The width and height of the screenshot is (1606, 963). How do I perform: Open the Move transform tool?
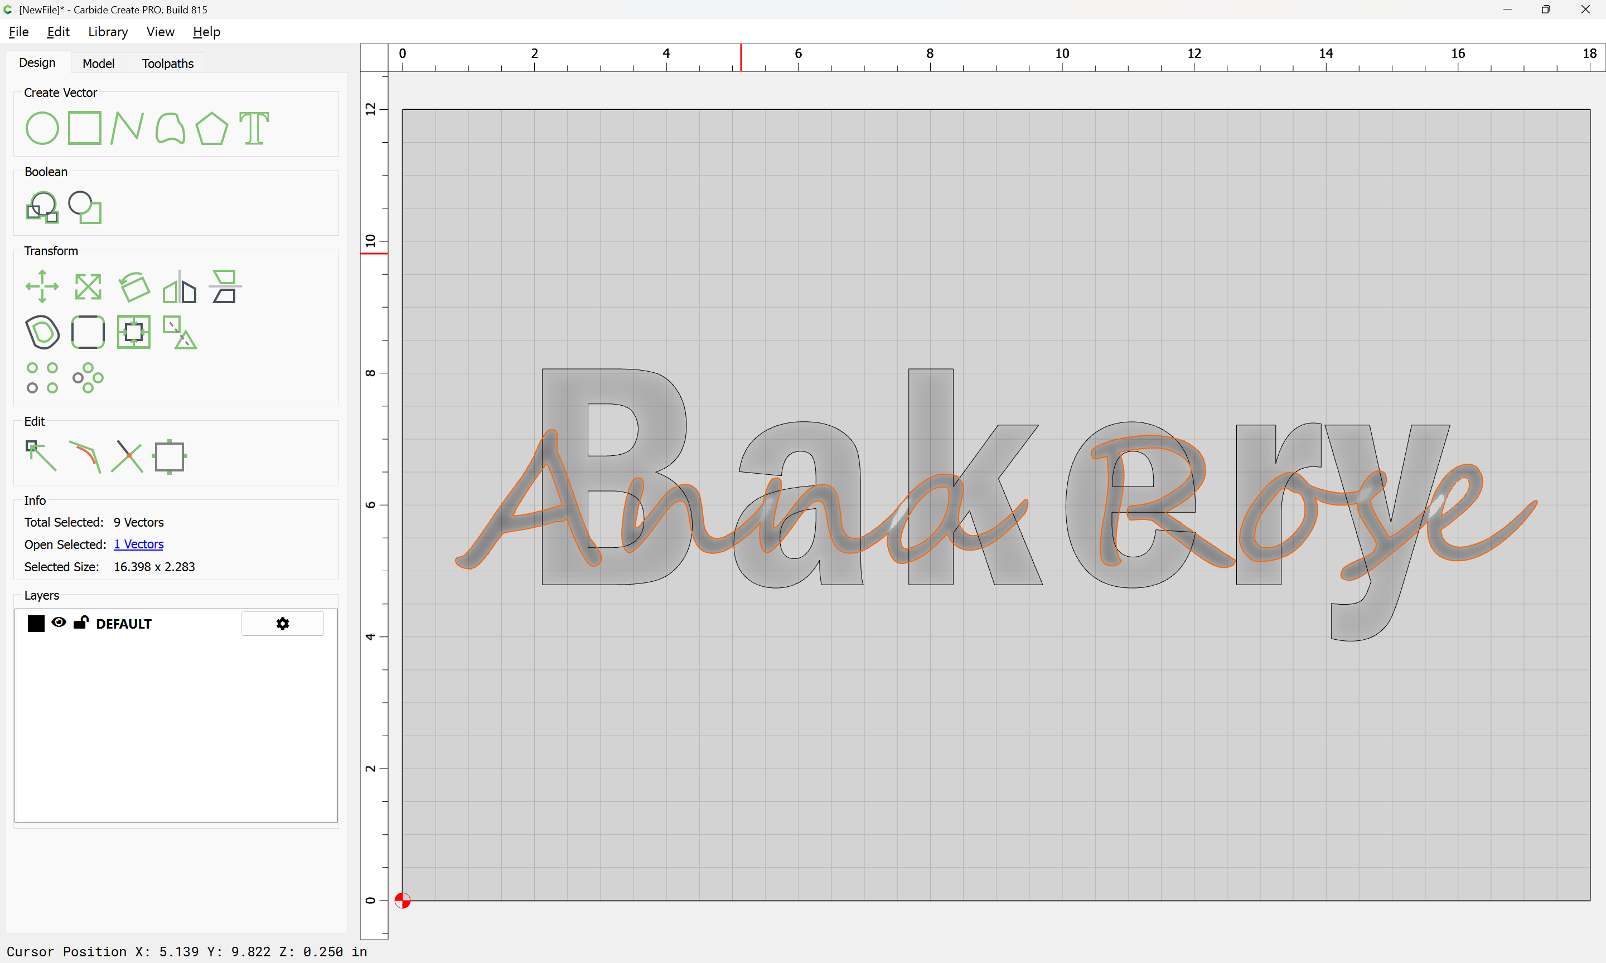(42, 286)
